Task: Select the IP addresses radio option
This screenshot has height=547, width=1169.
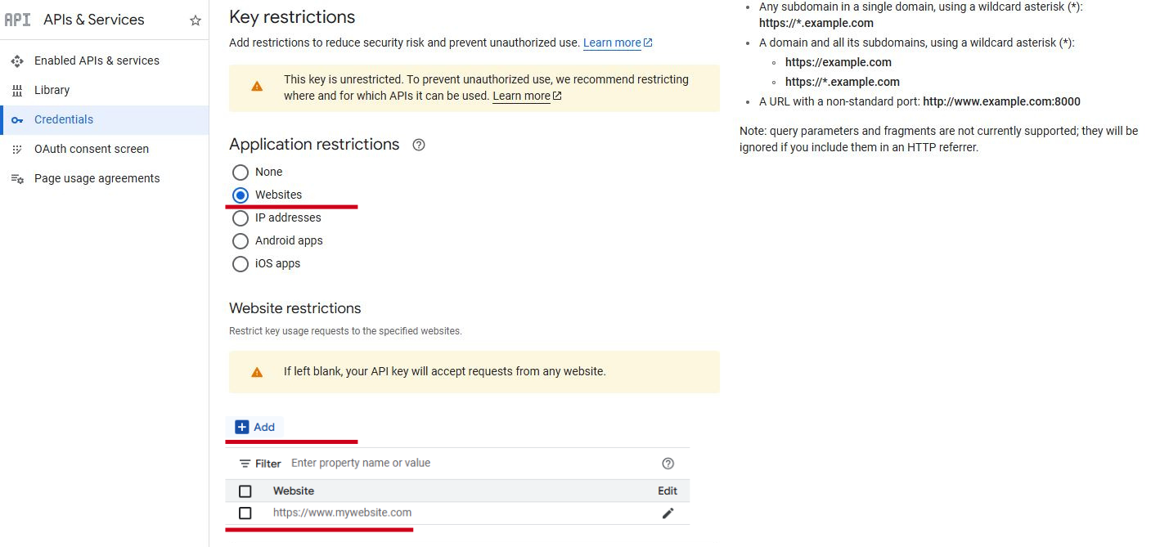Action: [241, 218]
